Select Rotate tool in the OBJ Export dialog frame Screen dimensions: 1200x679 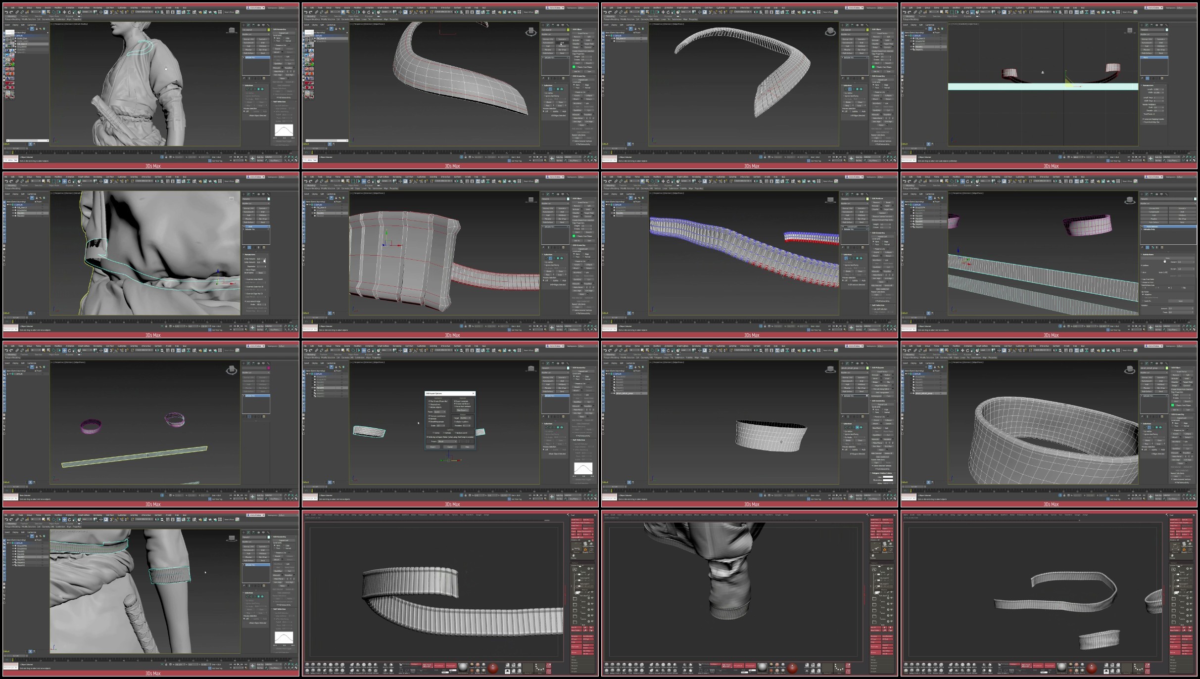(x=369, y=350)
